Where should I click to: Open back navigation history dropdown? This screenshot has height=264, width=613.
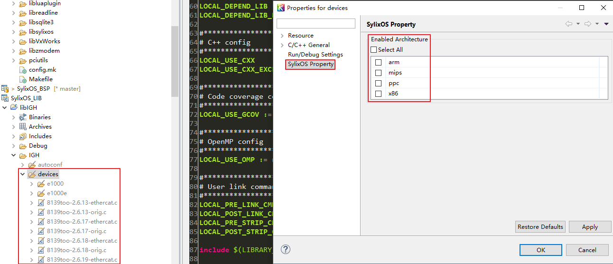(578, 24)
